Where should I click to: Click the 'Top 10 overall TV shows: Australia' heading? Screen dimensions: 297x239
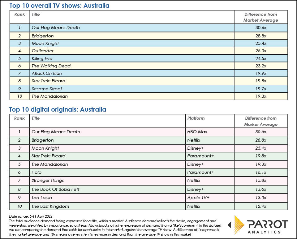tap(59, 6)
